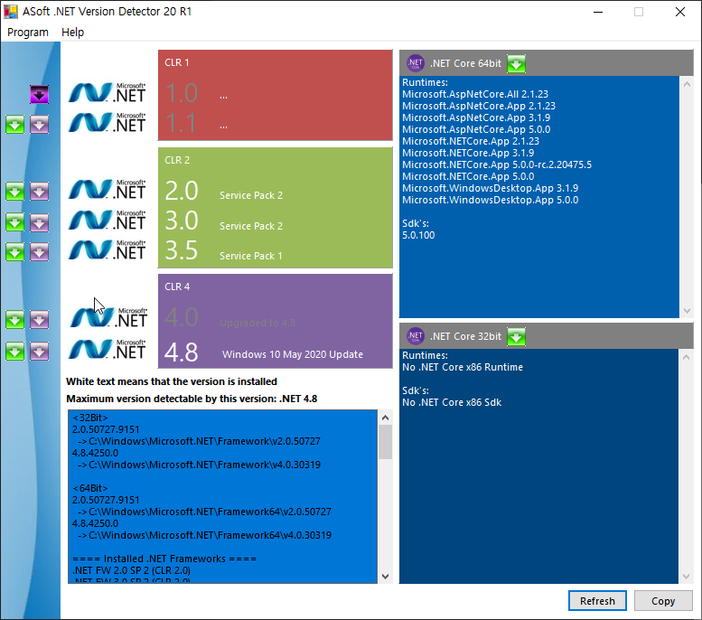Click the purple download arrow beside .NET 1.0
Viewport: 702px width, 620px height.
40,95
